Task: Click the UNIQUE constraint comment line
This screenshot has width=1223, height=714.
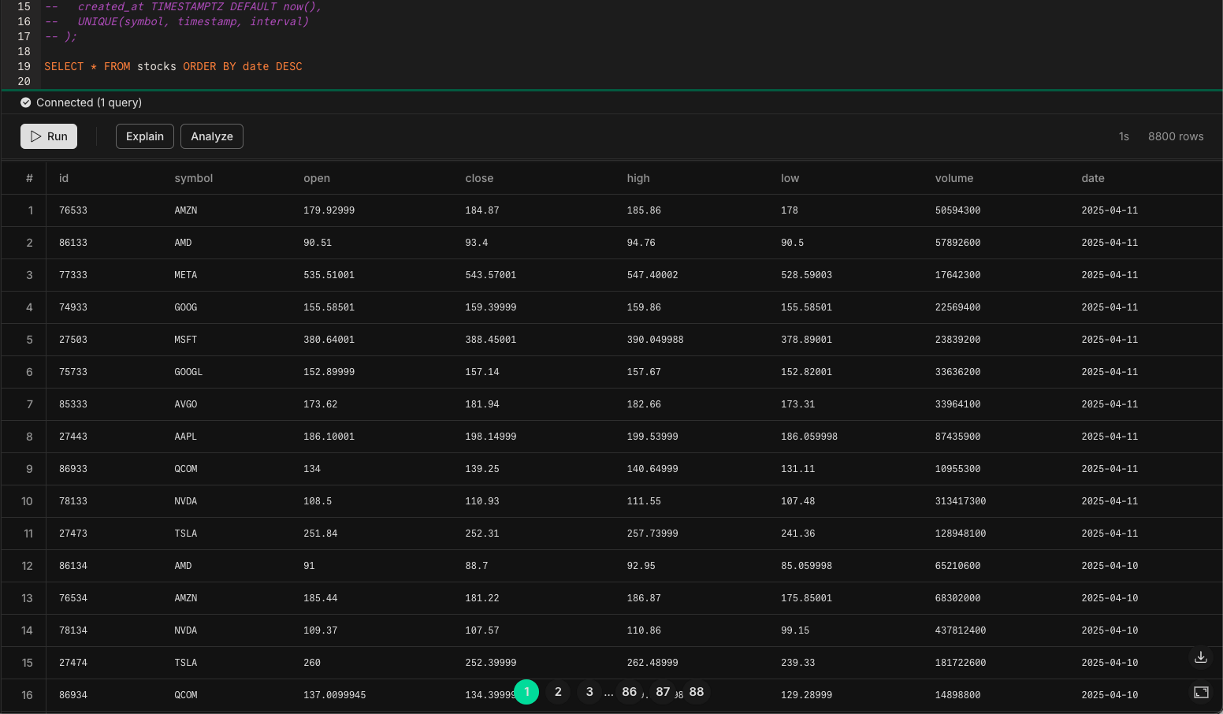Action: (x=177, y=21)
